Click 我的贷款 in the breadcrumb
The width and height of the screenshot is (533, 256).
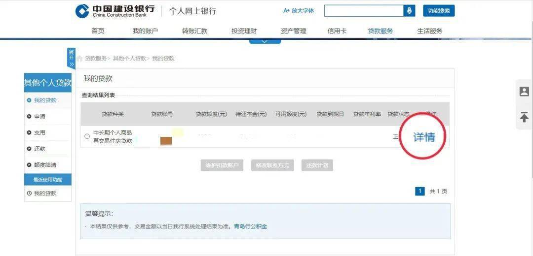pyautogui.click(x=163, y=58)
